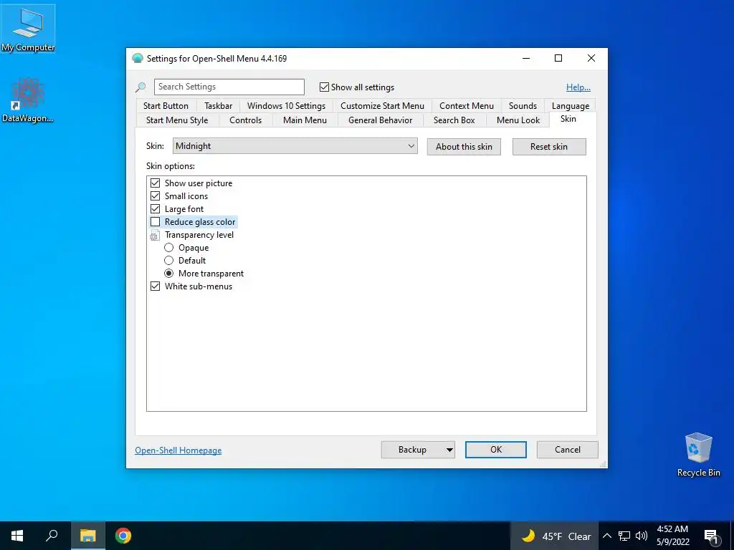734x550 pixels.
Task: Select the Recycle Bin desktop icon
Action: coord(698,454)
